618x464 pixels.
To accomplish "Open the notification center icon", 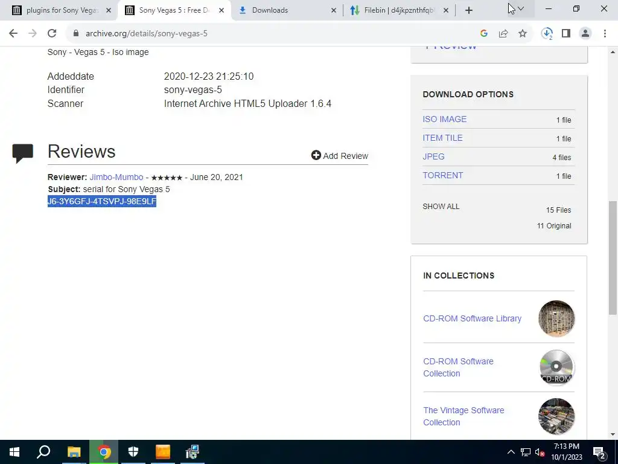I will (x=599, y=452).
